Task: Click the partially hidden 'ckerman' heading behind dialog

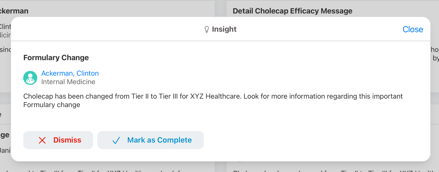Action: point(14,11)
